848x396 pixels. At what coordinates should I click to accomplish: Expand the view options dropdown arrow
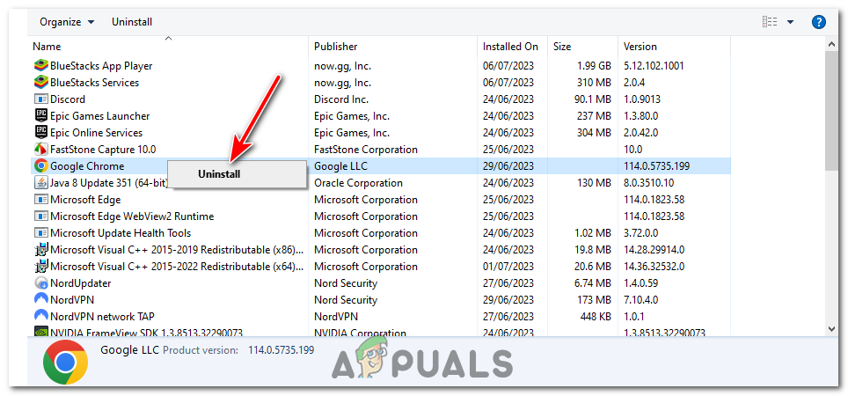coord(790,22)
